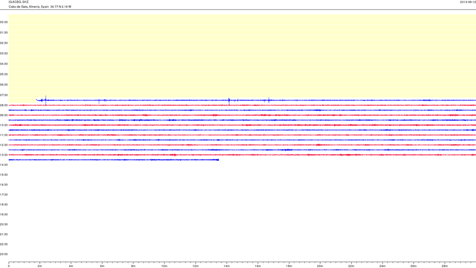Image resolution: width=476 pixels, height=268 pixels.
Task: Click the 16m axis label
Action: 258,266
